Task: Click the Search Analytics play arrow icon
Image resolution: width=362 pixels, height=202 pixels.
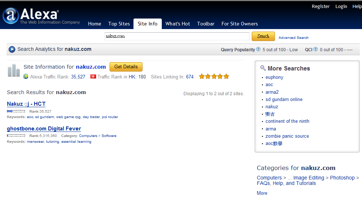Action: 12,49
